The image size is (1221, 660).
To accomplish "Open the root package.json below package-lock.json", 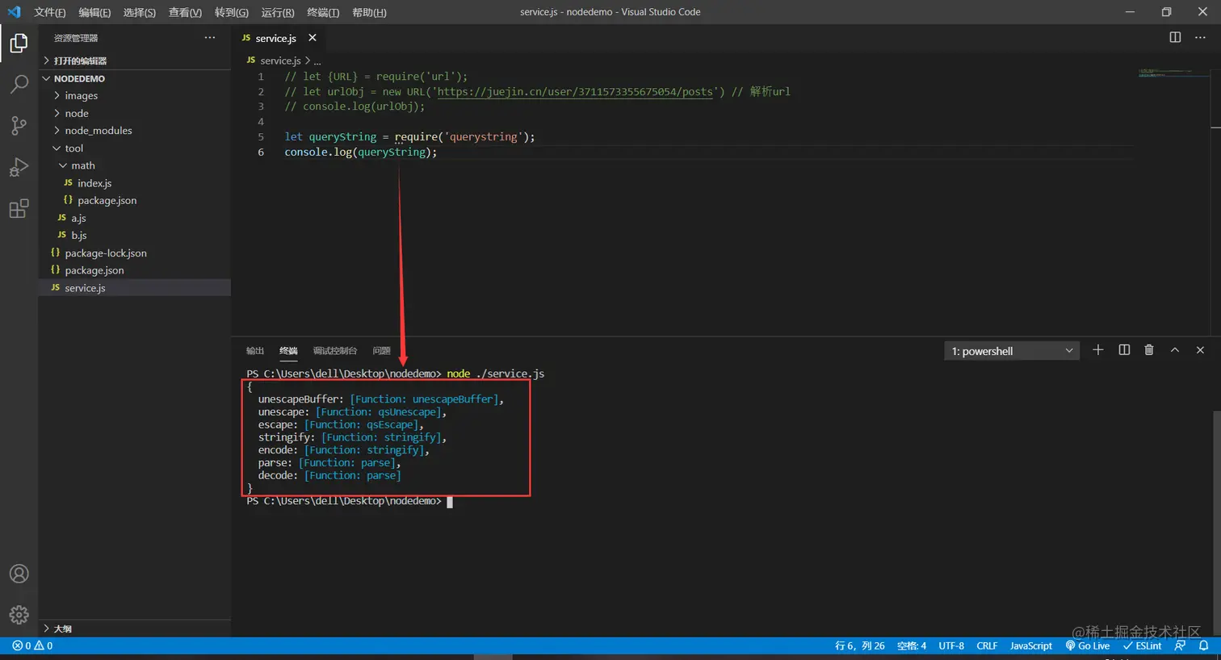I will [x=134, y=270].
